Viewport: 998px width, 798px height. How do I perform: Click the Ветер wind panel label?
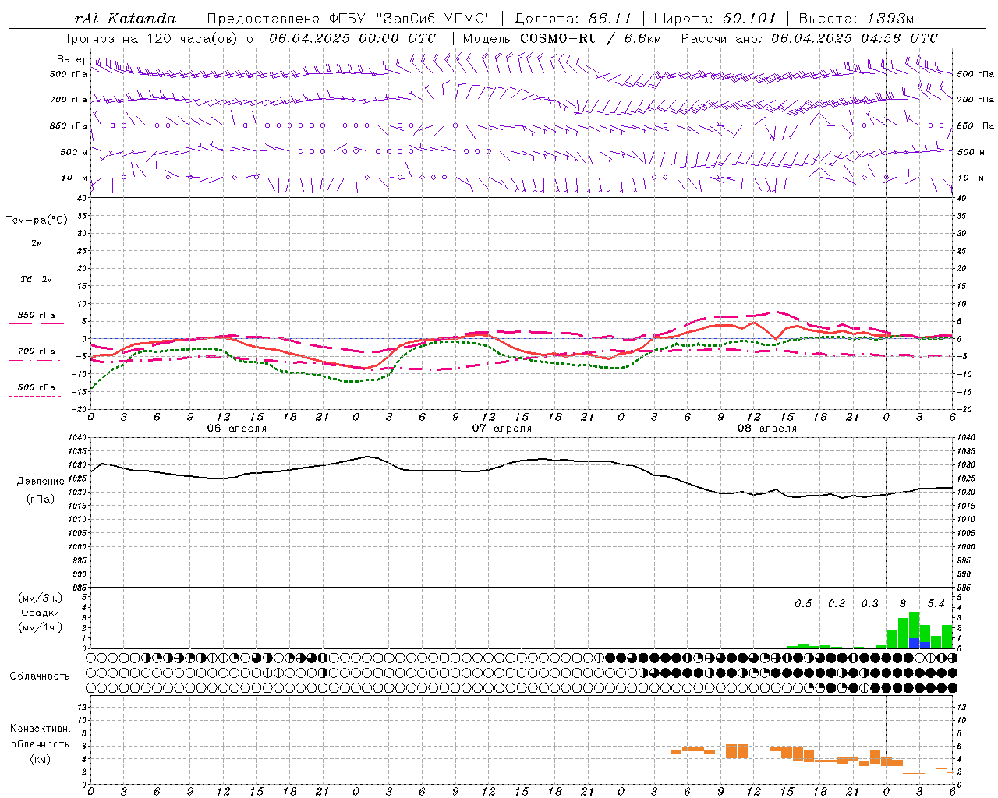click(72, 59)
